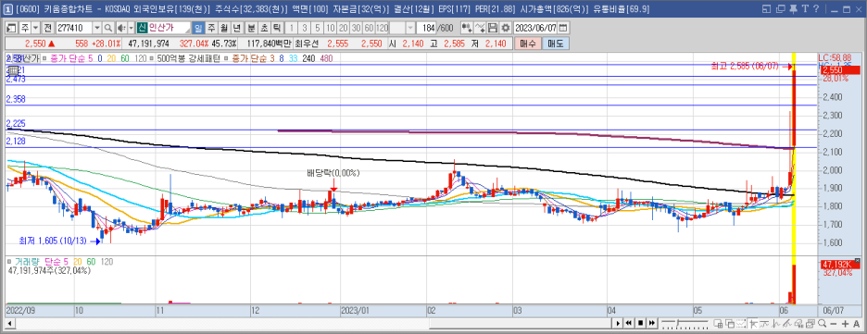Image resolution: width=867 pixels, height=334 pixels.
Task: Click the stock code input field 277410
Action: click(x=74, y=28)
